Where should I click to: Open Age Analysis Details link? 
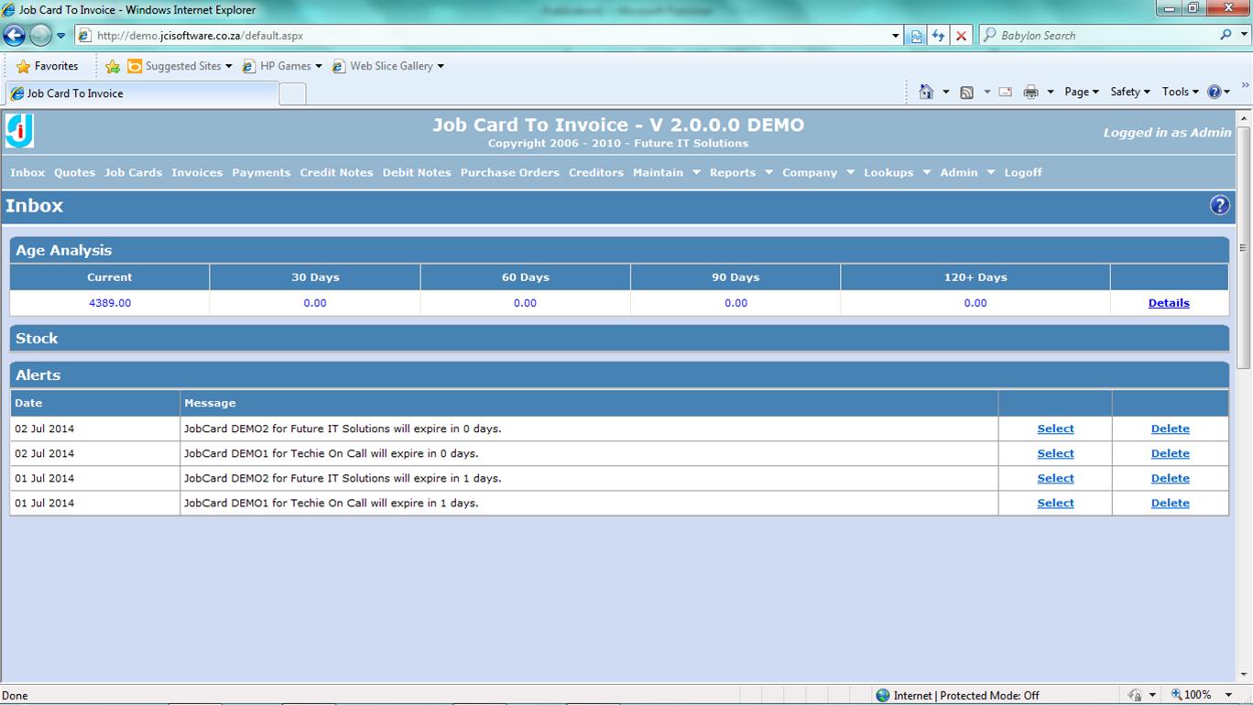pos(1168,303)
